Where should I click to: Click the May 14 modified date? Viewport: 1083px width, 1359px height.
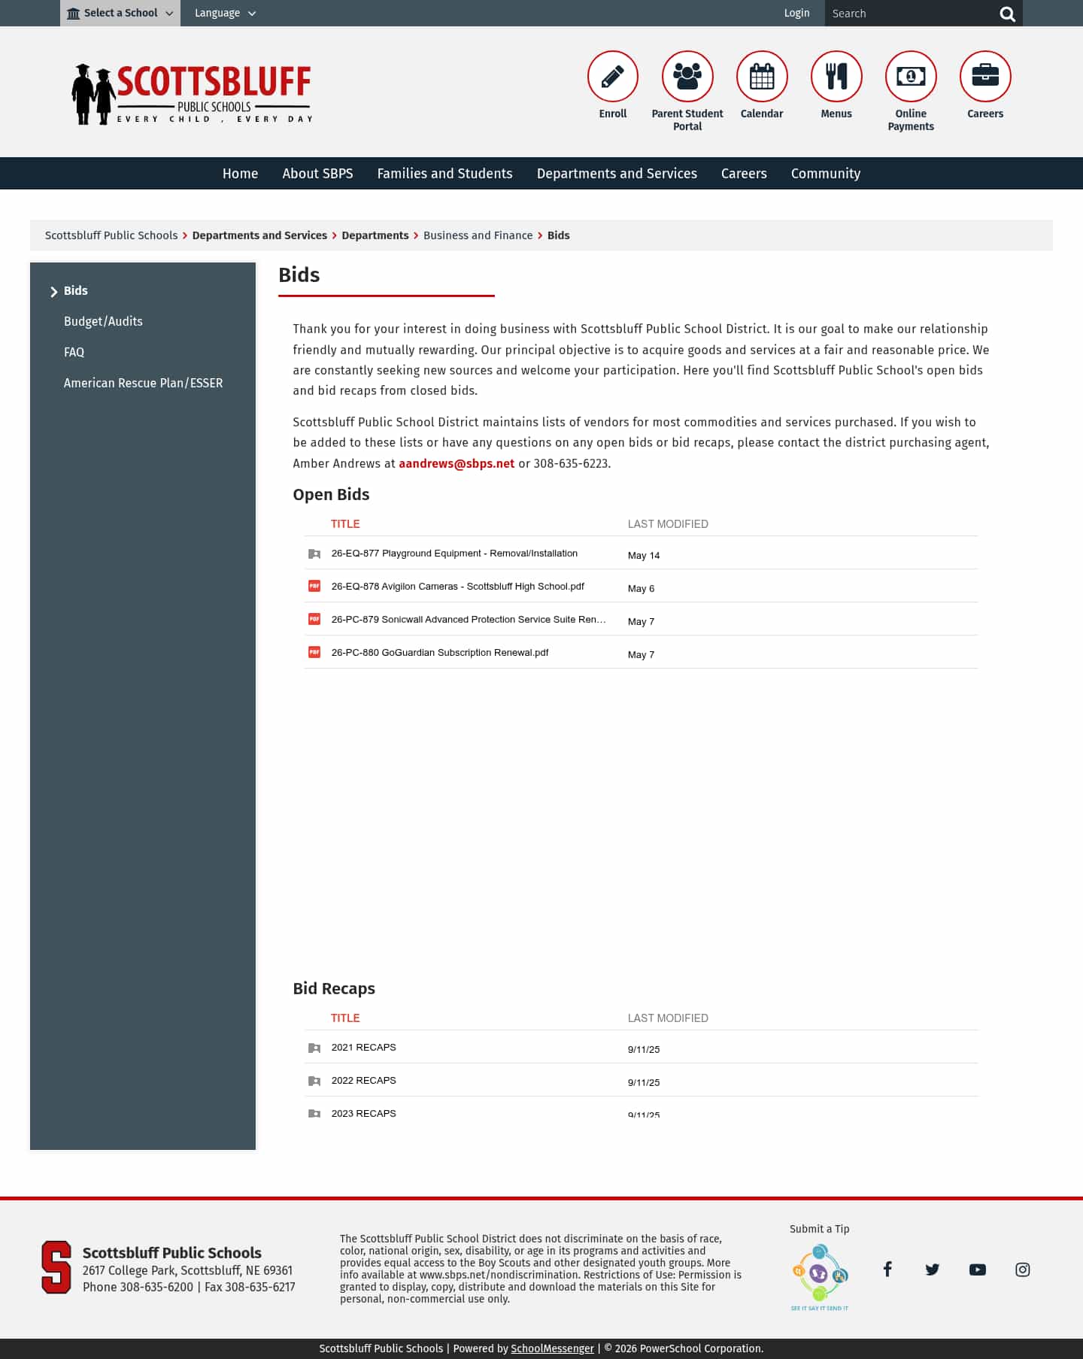[644, 556]
